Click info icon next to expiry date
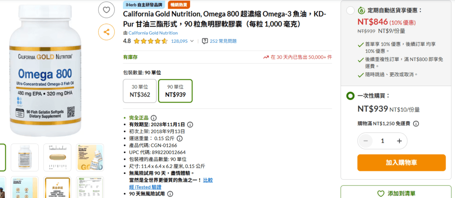 190,125
